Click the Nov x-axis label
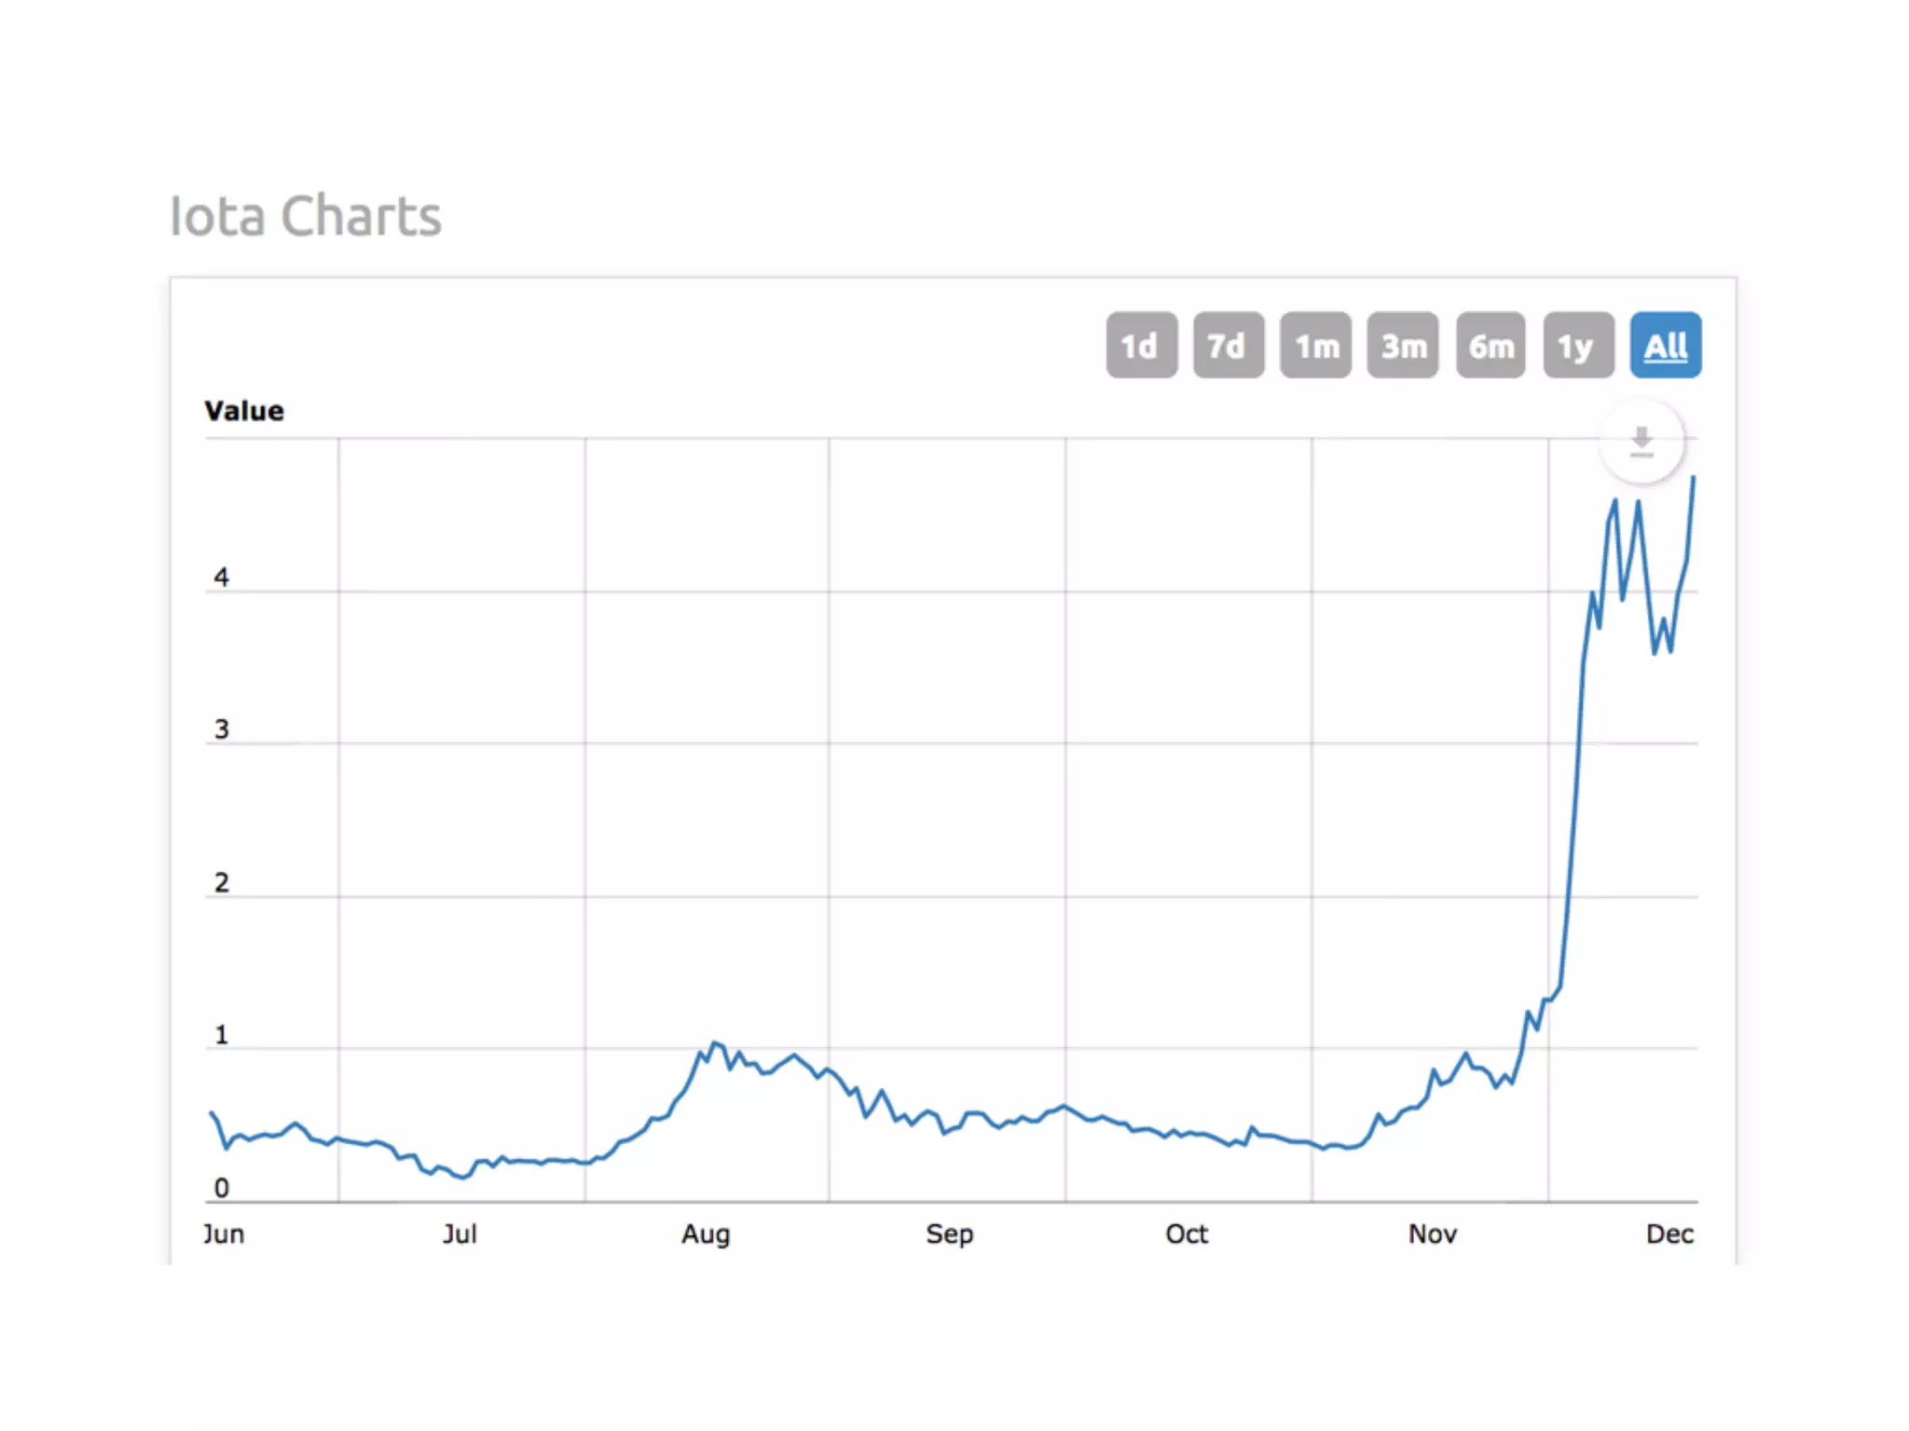 pyautogui.click(x=1432, y=1233)
